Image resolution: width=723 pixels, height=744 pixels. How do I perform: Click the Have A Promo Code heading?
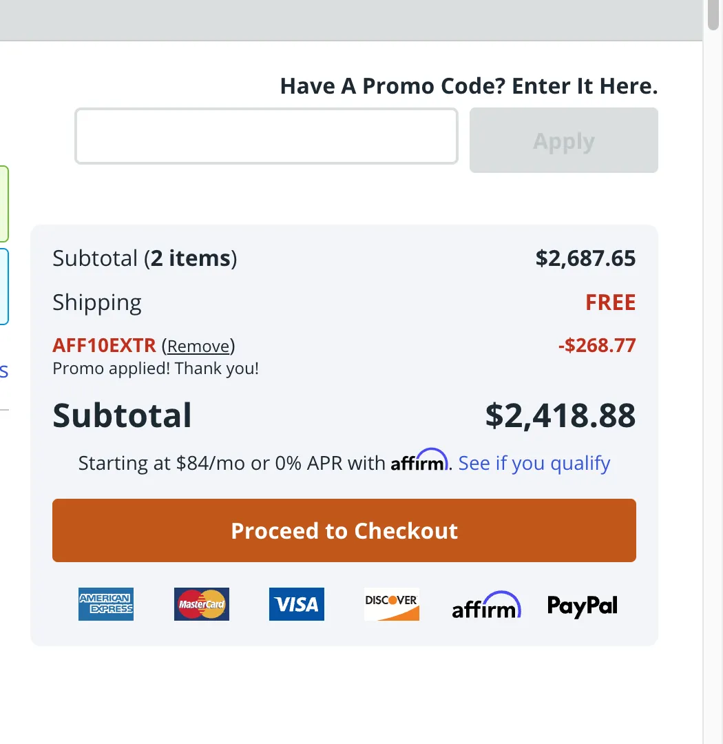tap(469, 85)
